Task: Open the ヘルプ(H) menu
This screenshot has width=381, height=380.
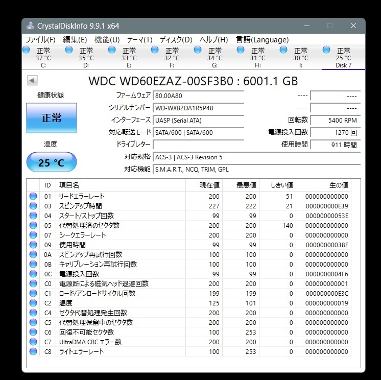Action: 214,40
